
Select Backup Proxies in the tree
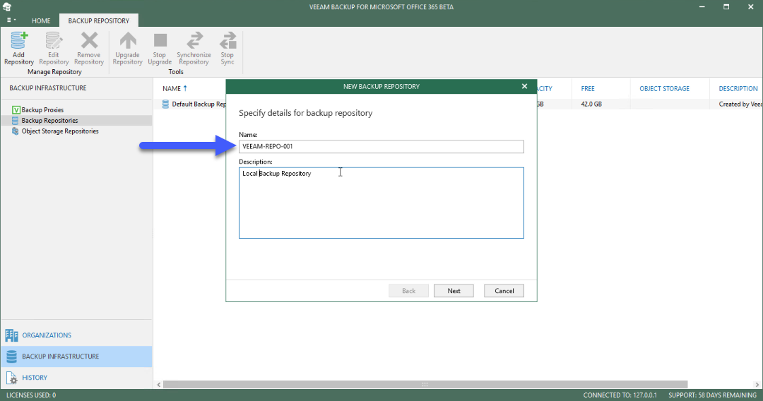[x=42, y=110]
